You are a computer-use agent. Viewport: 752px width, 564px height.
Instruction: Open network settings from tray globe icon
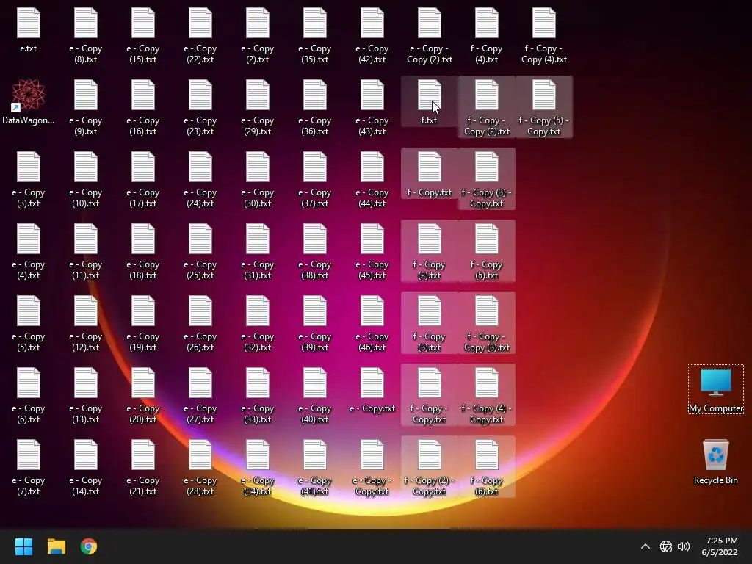(x=665, y=546)
